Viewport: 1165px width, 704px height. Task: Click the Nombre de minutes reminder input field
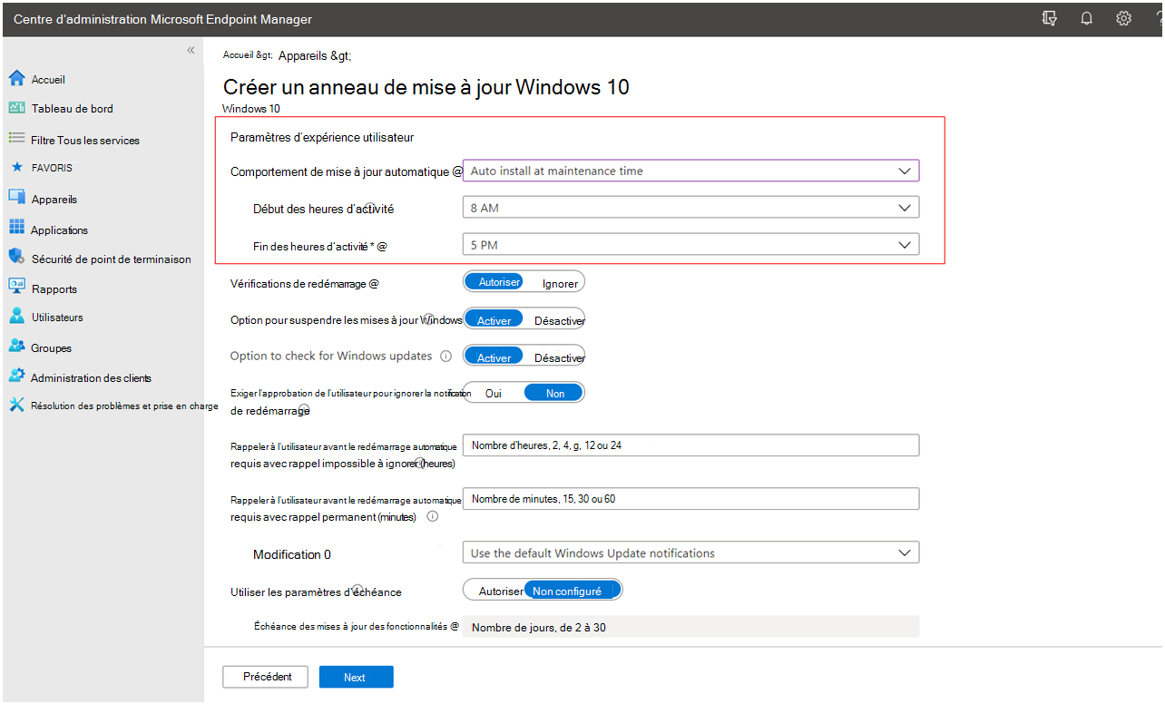click(690, 499)
